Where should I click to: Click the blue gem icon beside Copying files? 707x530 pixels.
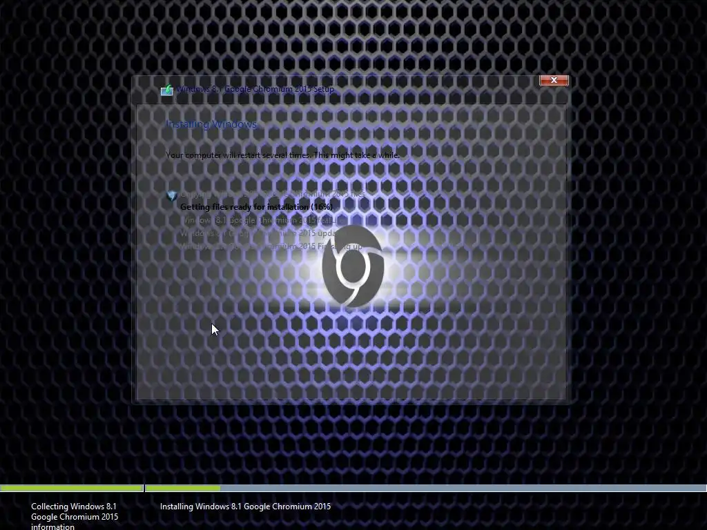point(171,195)
